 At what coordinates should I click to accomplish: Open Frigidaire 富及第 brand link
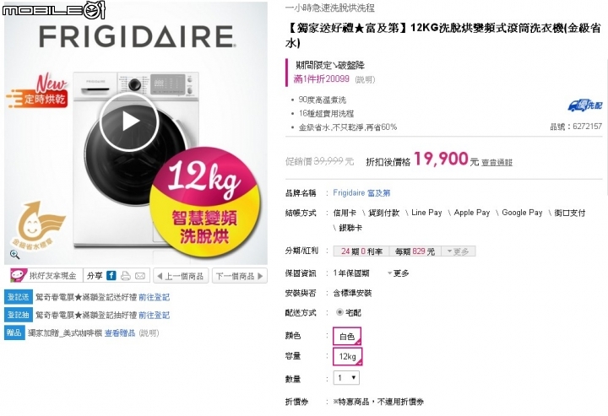[361, 192]
